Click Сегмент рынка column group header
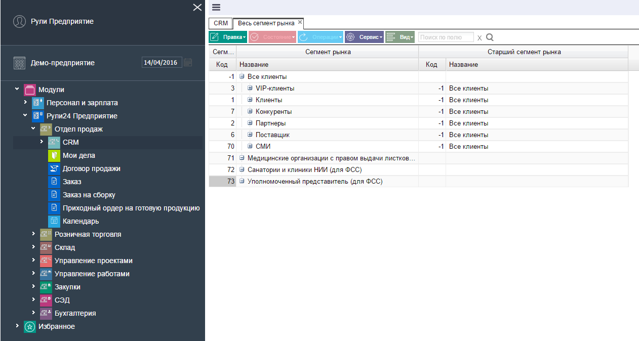This screenshot has height=341, width=639. point(328,52)
